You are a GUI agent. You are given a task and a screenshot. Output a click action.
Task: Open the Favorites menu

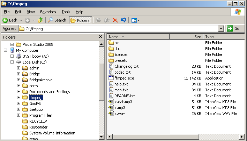coord(48,12)
